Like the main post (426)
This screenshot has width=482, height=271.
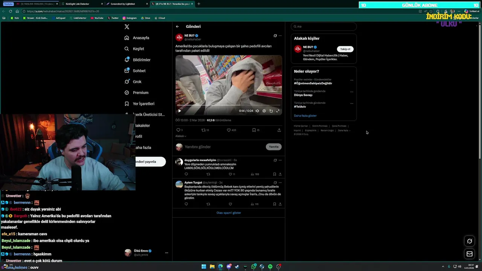click(x=231, y=130)
